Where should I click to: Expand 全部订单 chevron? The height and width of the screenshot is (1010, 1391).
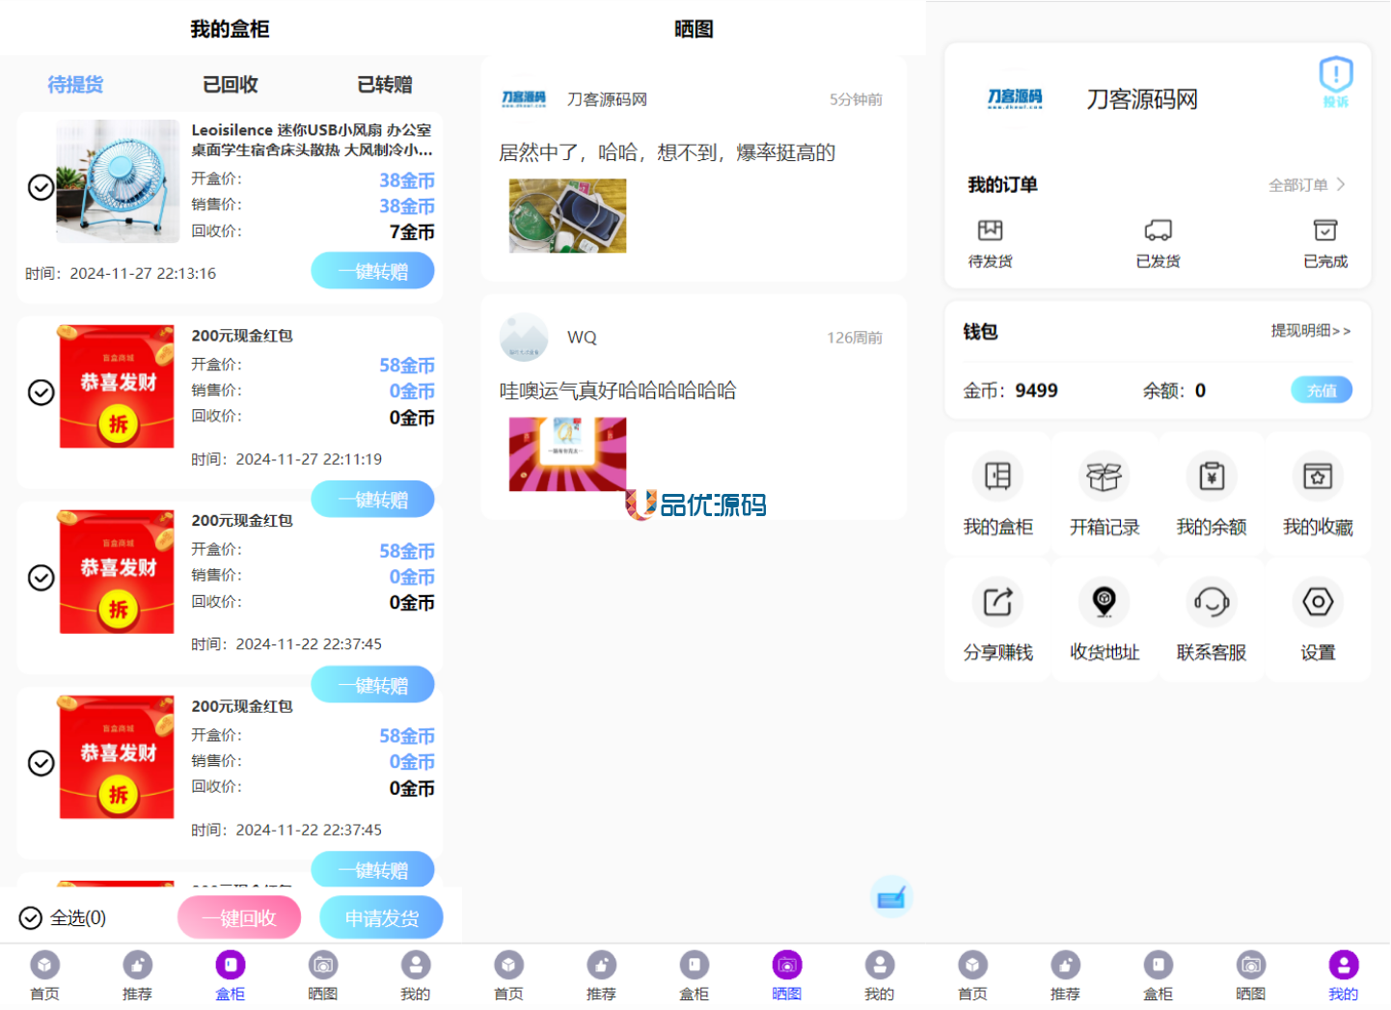coord(1341,184)
